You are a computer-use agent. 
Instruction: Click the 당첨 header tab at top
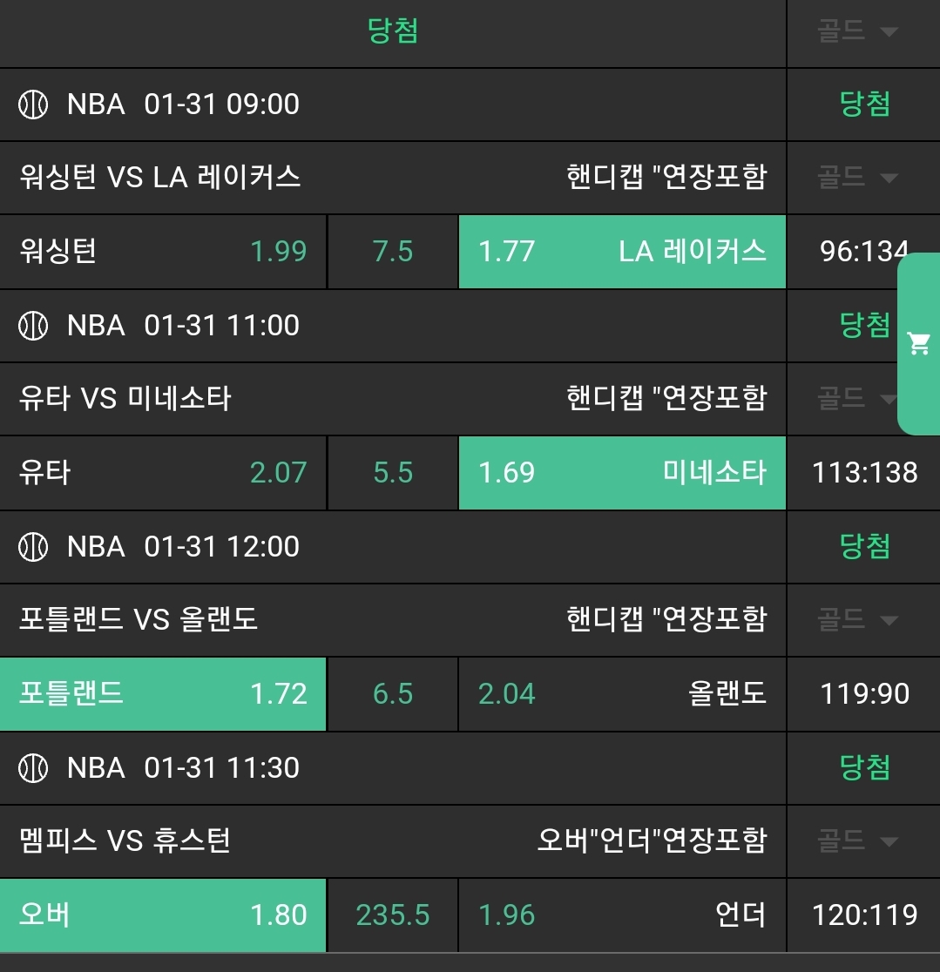click(x=393, y=32)
